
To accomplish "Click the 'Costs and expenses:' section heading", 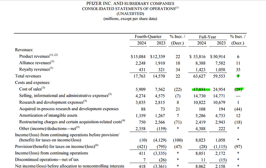I will [33, 82].
